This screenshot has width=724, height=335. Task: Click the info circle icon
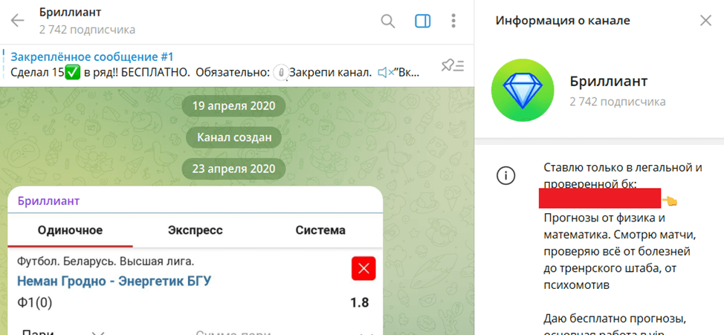[505, 175]
